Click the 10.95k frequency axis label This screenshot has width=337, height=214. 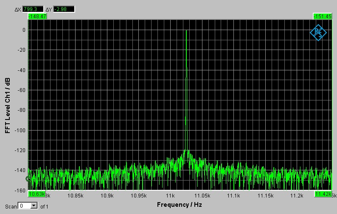pyautogui.click(x=139, y=196)
